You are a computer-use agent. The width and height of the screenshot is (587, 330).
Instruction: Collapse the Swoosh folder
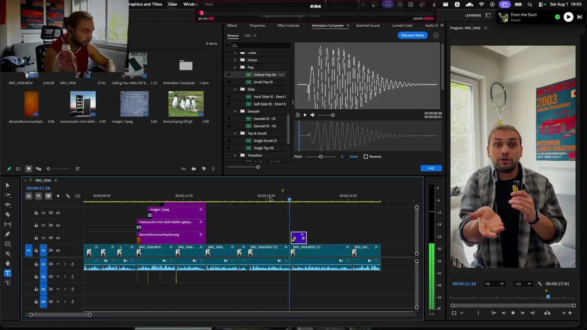(235, 111)
